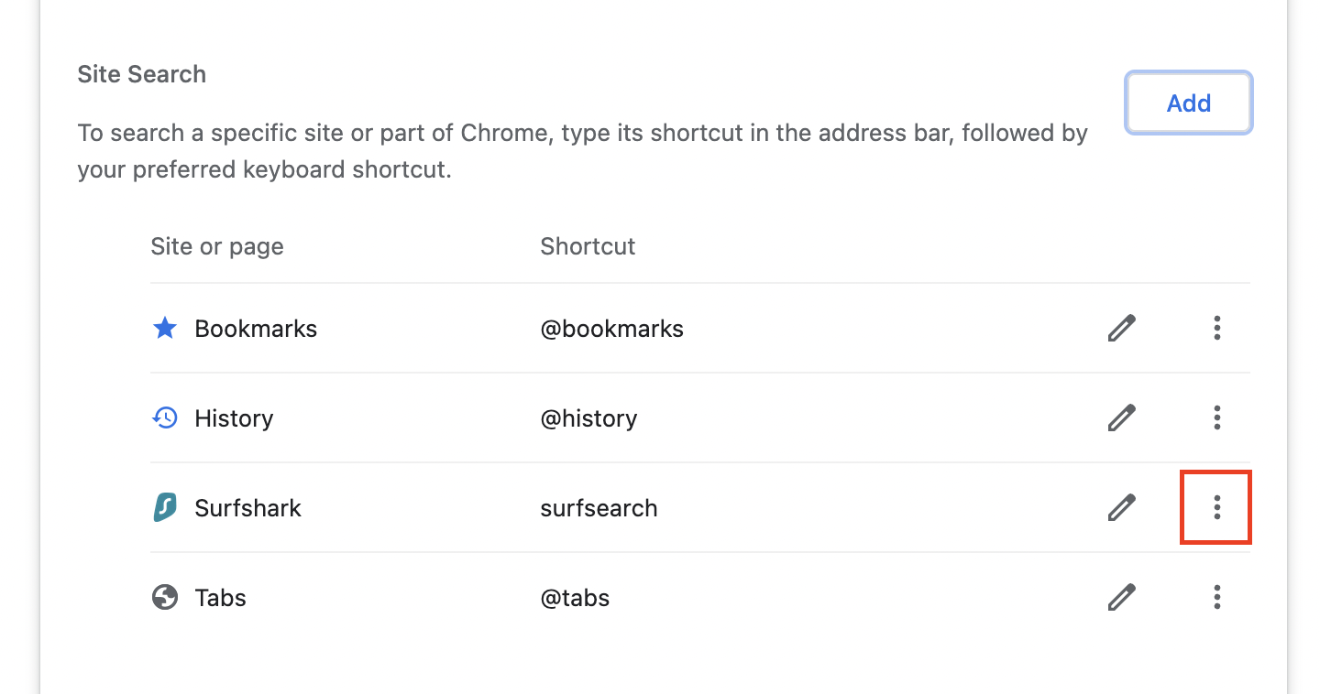Click the Add site search button
This screenshot has height=694, width=1320.
tap(1188, 103)
